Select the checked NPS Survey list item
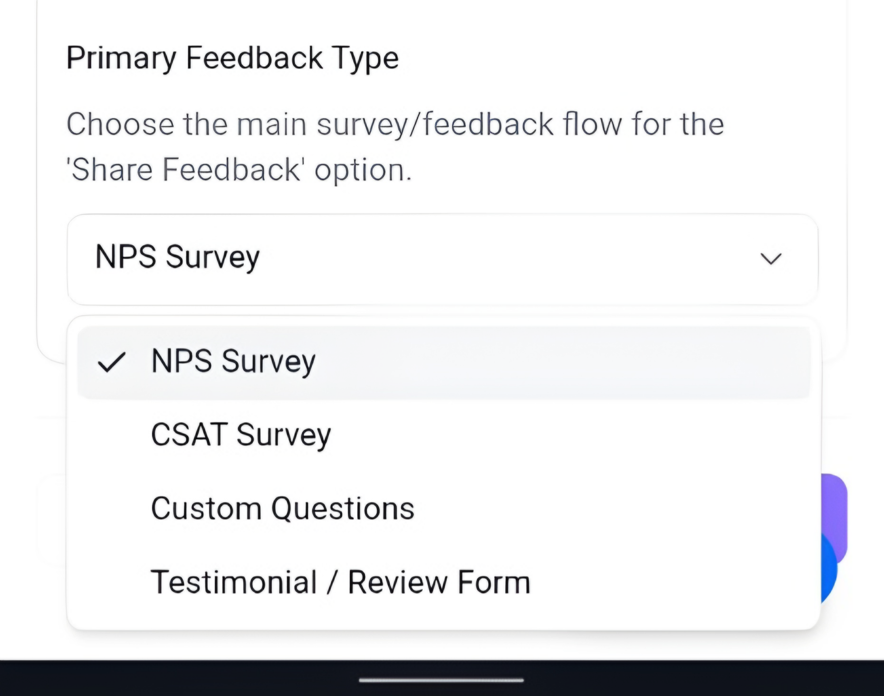This screenshot has width=884, height=696. pos(233,361)
